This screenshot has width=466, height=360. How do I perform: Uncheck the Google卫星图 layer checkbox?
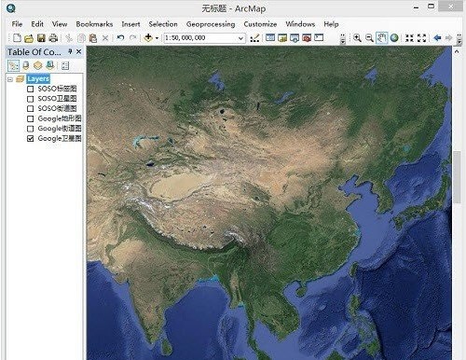[31, 139]
